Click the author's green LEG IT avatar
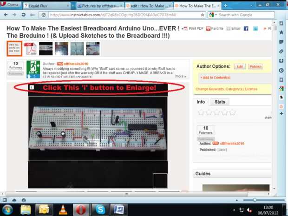The width and height of the screenshot is (288, 216). tap(33, 69)
